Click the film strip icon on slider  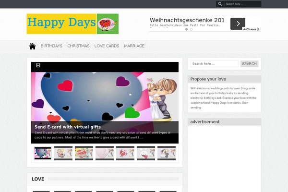(x=38, y=65)
